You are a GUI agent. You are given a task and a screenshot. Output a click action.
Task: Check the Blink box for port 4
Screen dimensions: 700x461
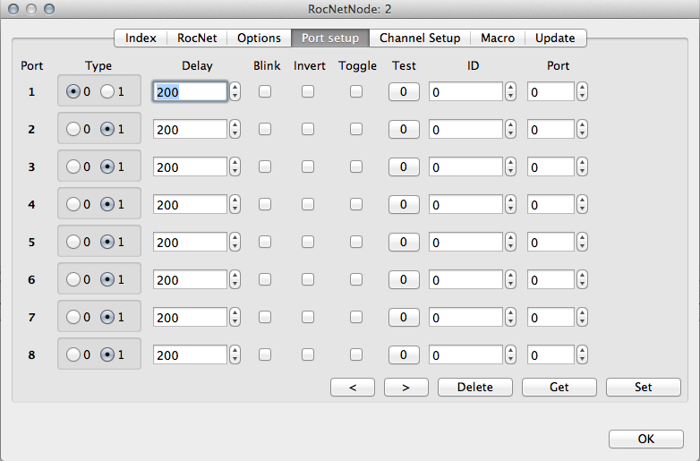265,204
